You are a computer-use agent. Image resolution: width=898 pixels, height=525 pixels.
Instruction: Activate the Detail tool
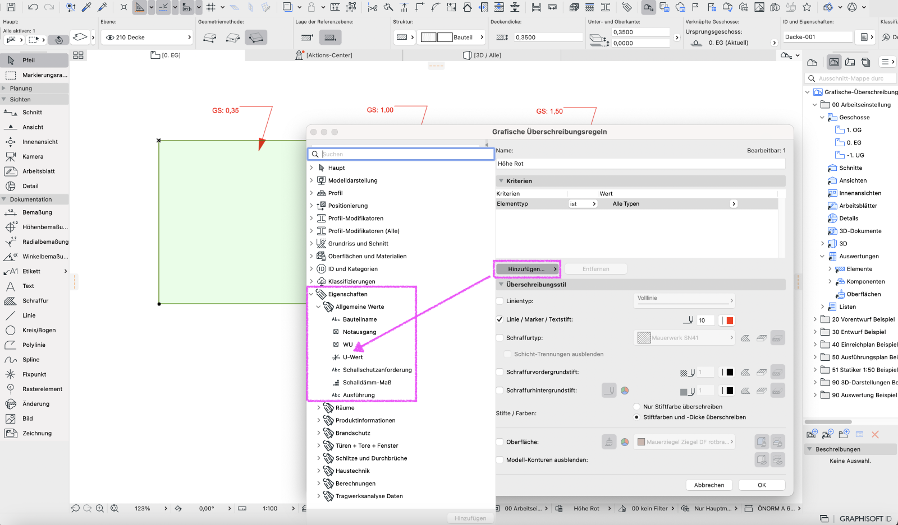click(34, 186)
